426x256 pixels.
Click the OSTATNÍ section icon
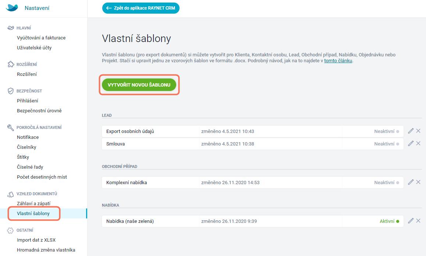tap(10, 231)
